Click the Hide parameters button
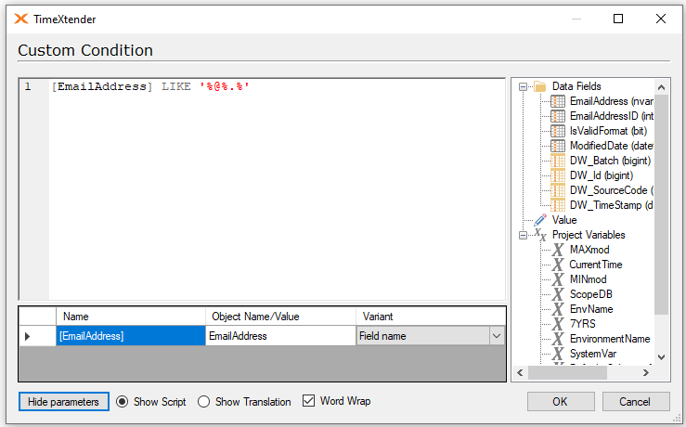The height and width of the screenshot is (427, 686). tap(64, 402)
